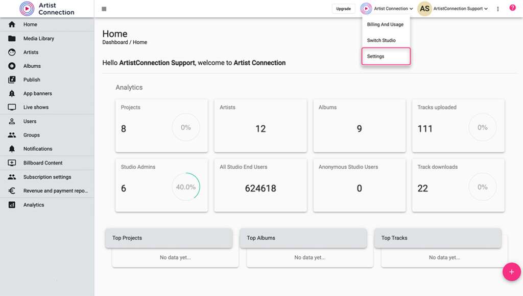Click the All Studio End Users value 624618
Screen dimensions: 523x296
[260, 188]
